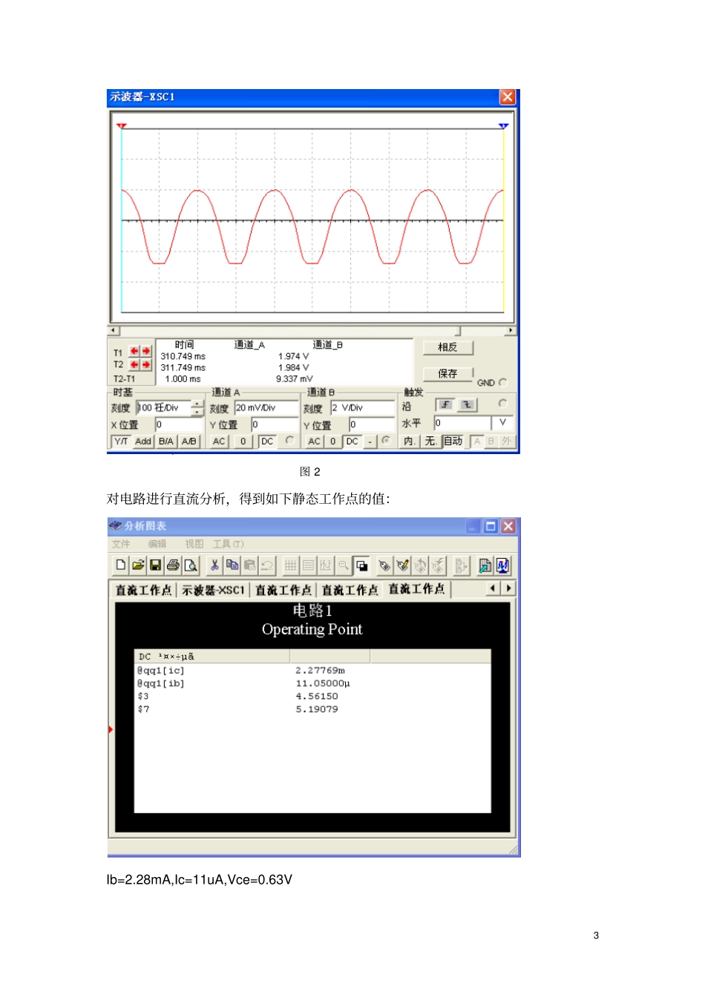Save the chart with floppy disk icon
This screenshot has height=998, width=705.
coord(156,565)
